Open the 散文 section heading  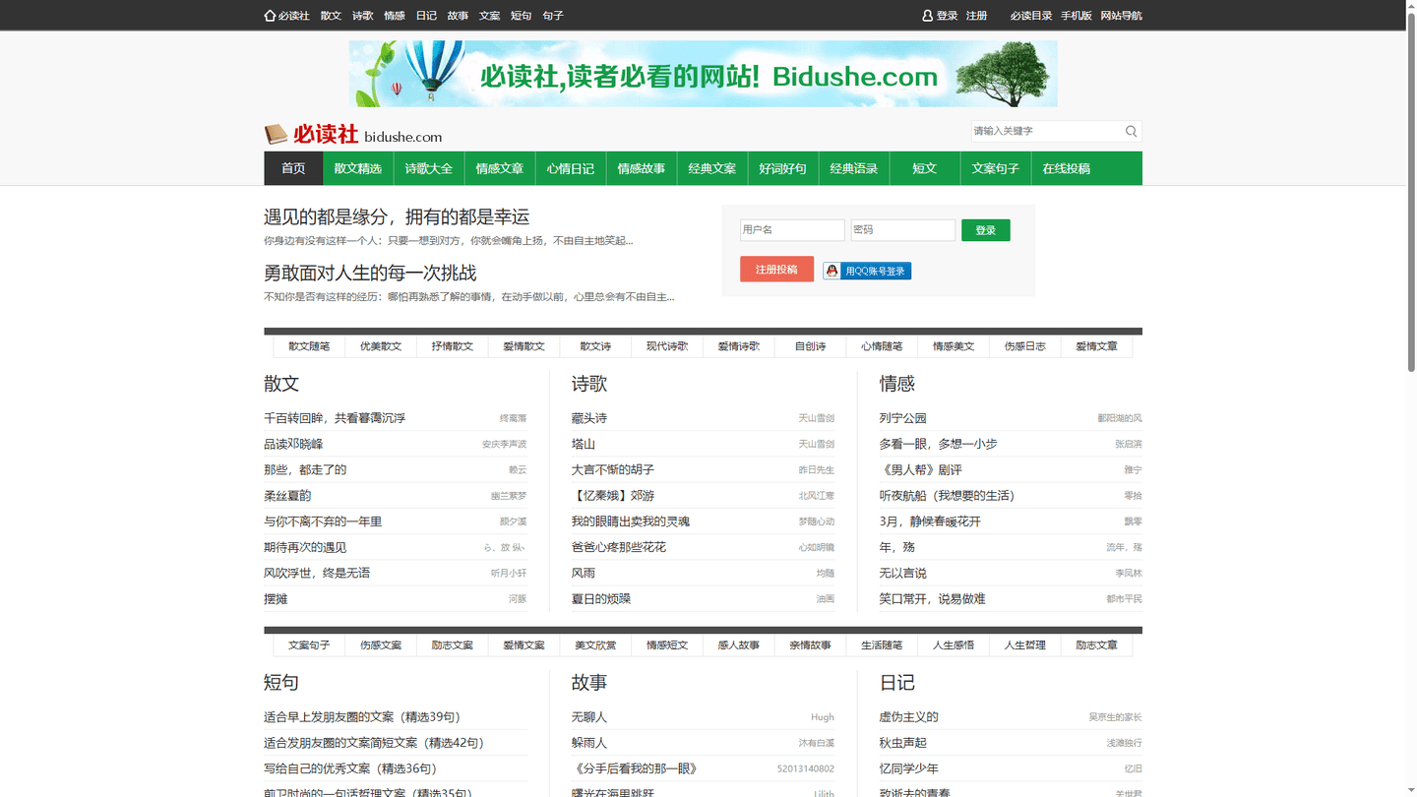click(x=281, y=384)
